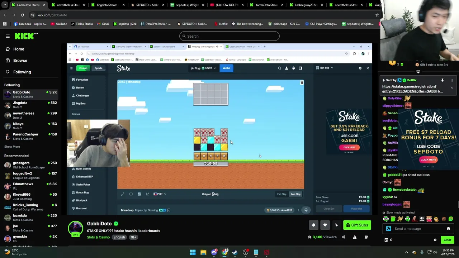
Task: Click the notification bell under the stream
Action: (313, 225)
